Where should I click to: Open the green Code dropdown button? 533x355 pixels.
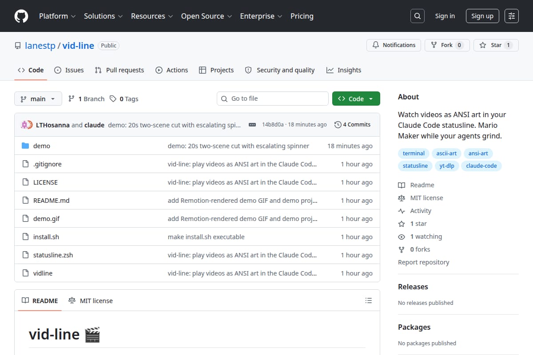(356, 99)
